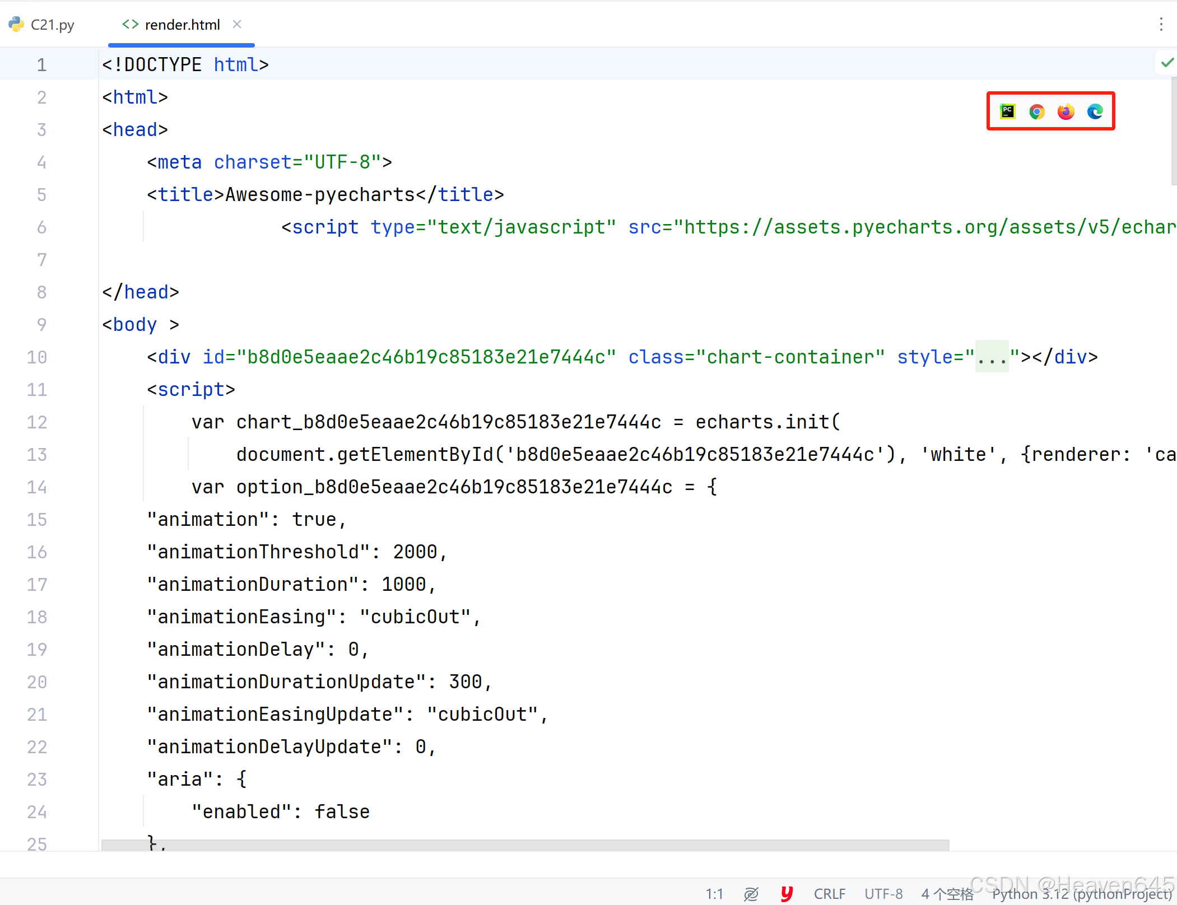Screen dimensions: 1177x905
Task: Change the UTF-8 file encoding
Action: pos(883,893)
